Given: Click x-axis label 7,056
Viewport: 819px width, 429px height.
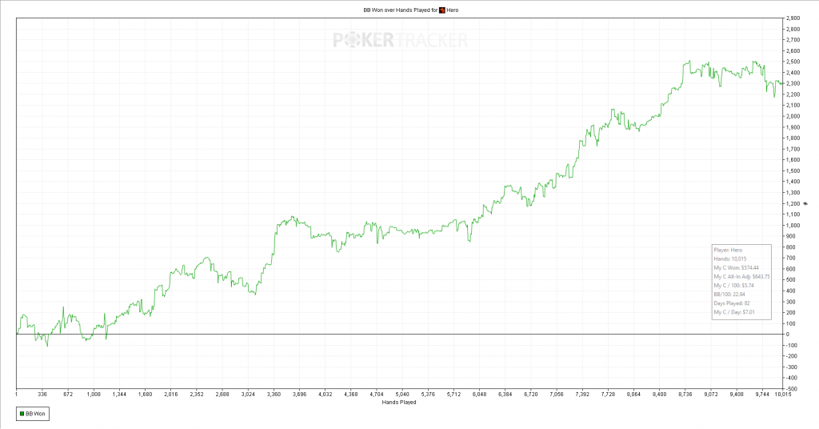Looking at the screenshot, I should [x=557, y=395].
